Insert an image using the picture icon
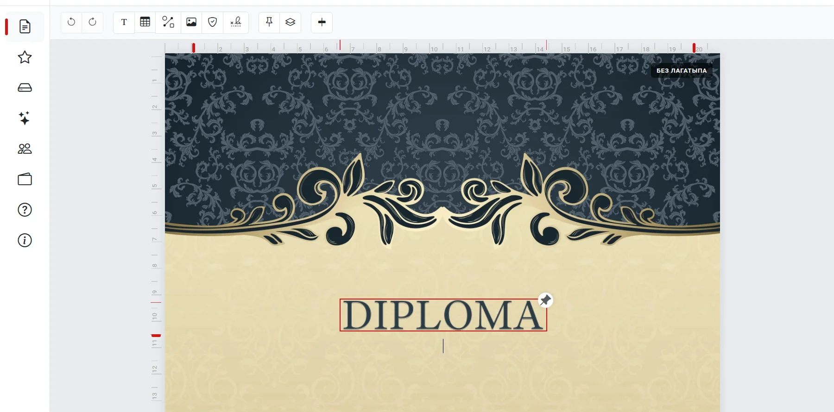 191,22
